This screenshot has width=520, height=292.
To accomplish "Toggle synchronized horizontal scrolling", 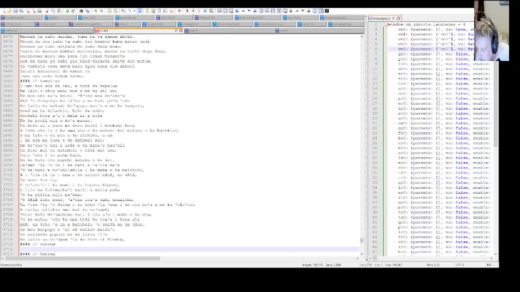I will pyautogui.click(x=115, y=11).
